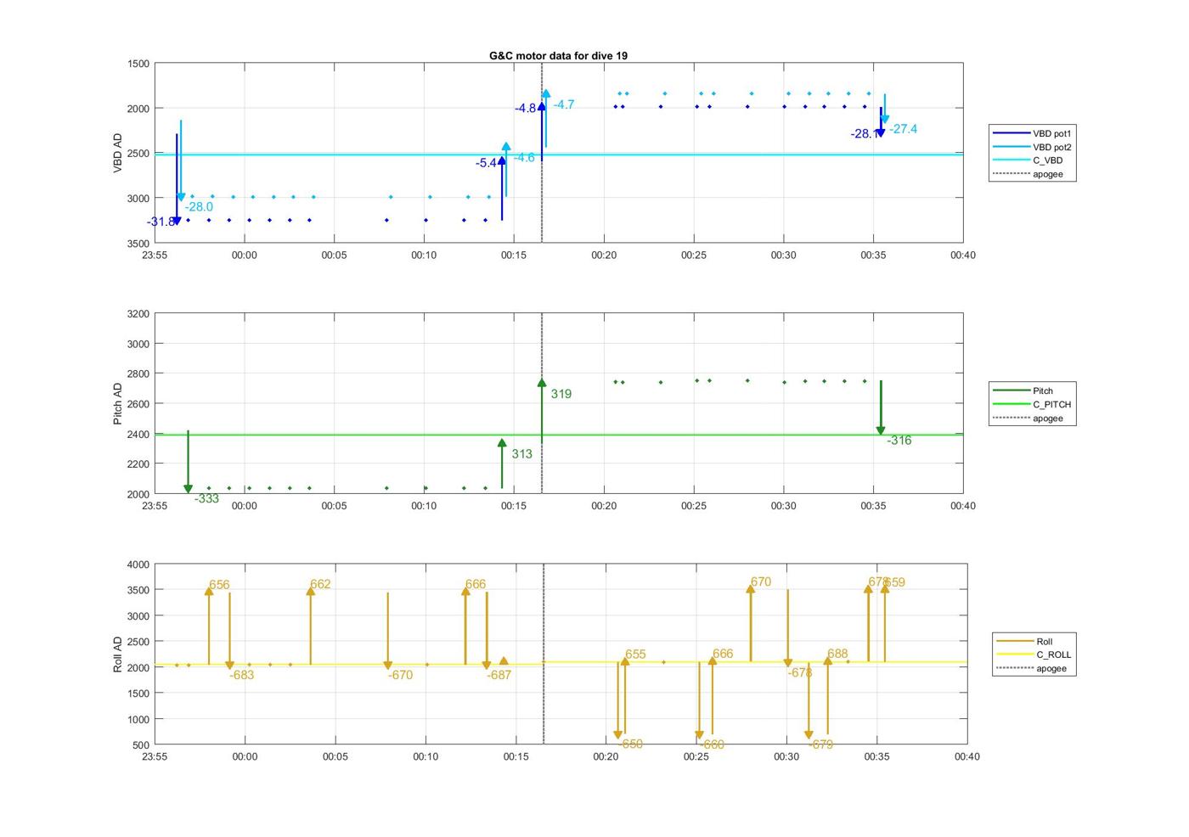
Task: Click the 662 roll data label
Action: point(320,584)
